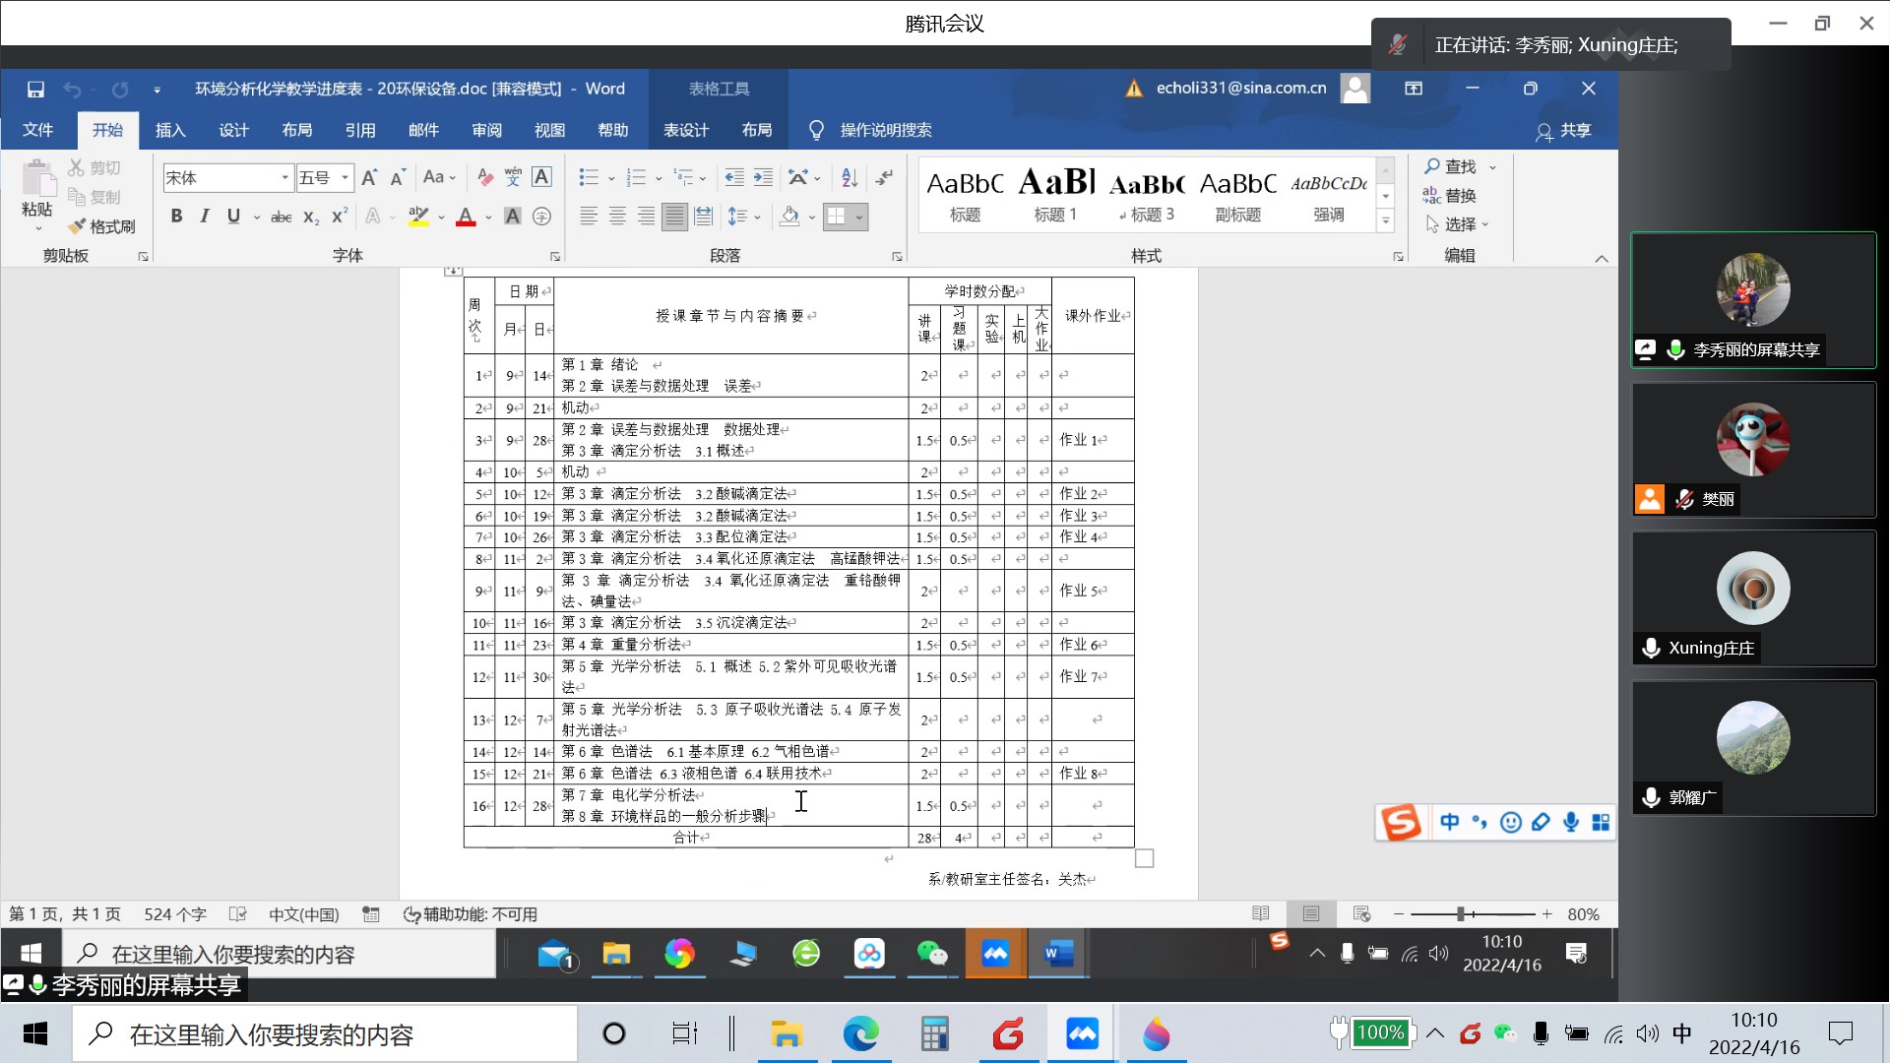Switch to the 审阅 (Review) tab

(486, 130)
